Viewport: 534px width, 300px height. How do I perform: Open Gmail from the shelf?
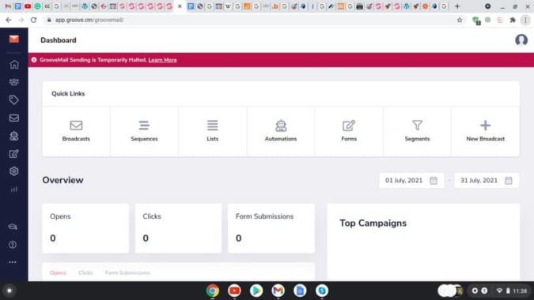click(278, 291)
